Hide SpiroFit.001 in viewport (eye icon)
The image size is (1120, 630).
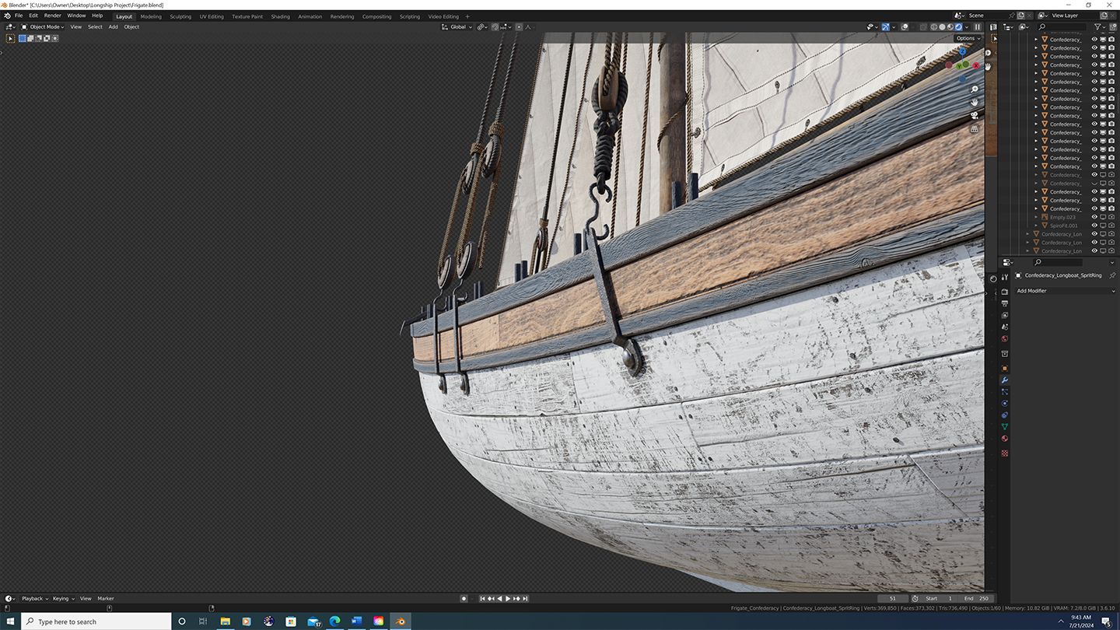[x=1094, y=226]
